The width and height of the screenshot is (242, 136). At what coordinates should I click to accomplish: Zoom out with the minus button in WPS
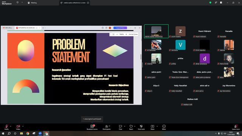coord(117,34)
